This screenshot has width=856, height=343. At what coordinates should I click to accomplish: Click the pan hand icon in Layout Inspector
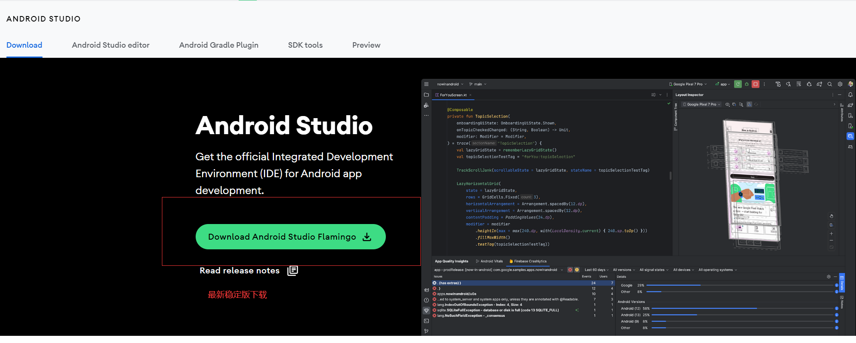831,216
